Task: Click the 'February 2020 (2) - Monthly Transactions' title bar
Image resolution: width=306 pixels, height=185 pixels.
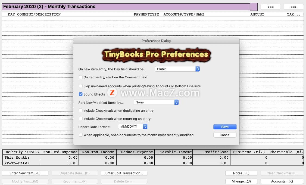Action: point(126,7)
